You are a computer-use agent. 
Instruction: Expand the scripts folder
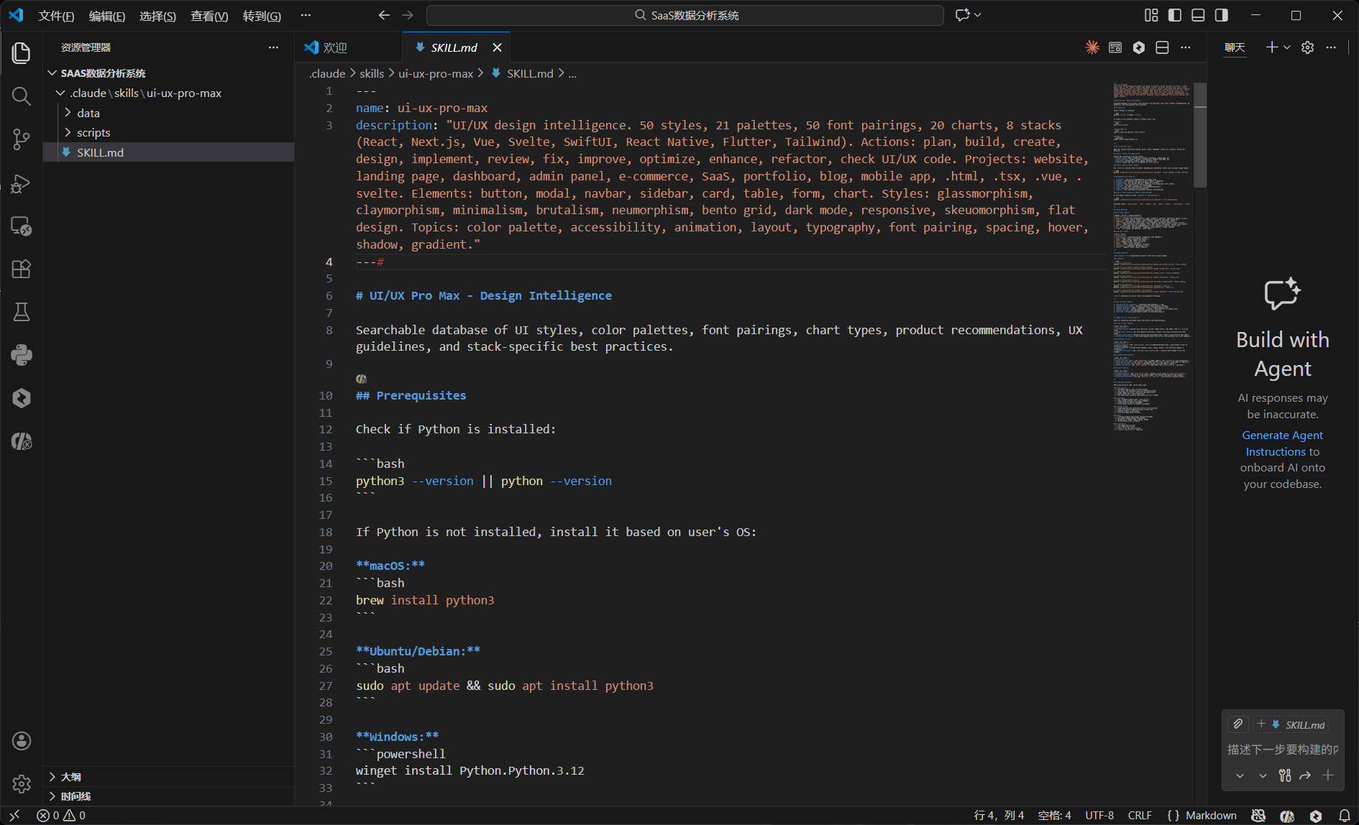tap(68, 132)
